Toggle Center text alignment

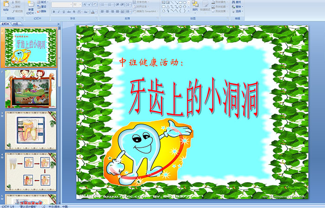[x=107, y=12]
